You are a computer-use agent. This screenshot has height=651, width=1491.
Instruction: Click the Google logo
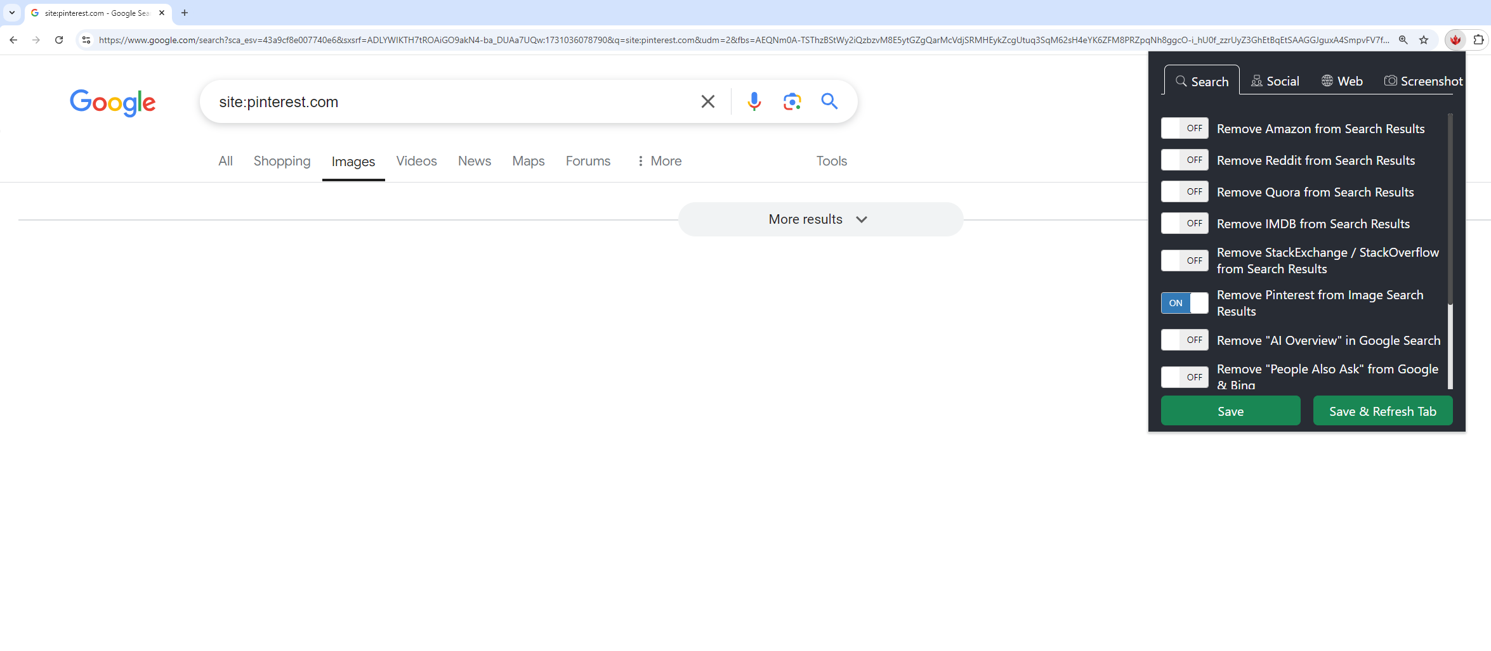coord(113,103)
